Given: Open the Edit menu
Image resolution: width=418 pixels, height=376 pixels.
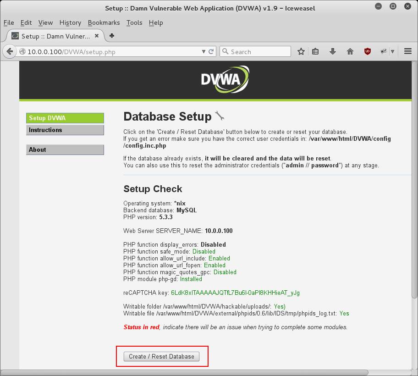Looking at the screenshot, I should pos(26,22).
